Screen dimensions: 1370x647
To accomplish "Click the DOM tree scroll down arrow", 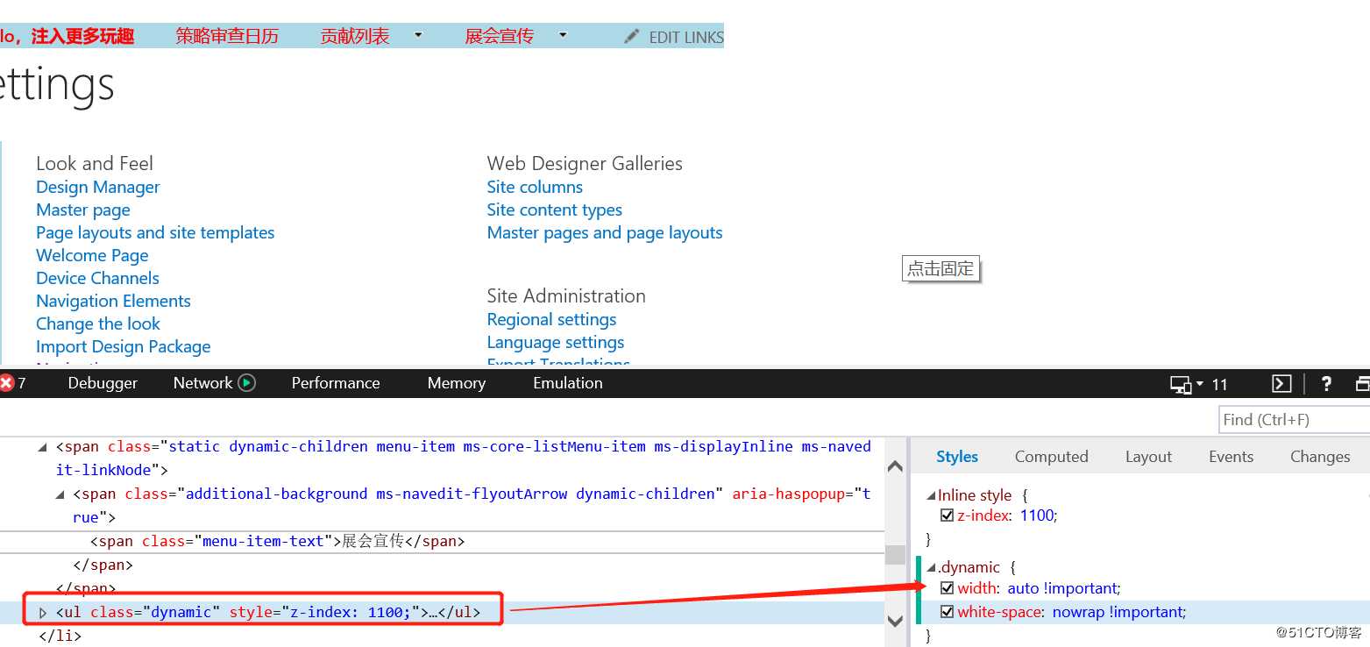I will (895, 621).
